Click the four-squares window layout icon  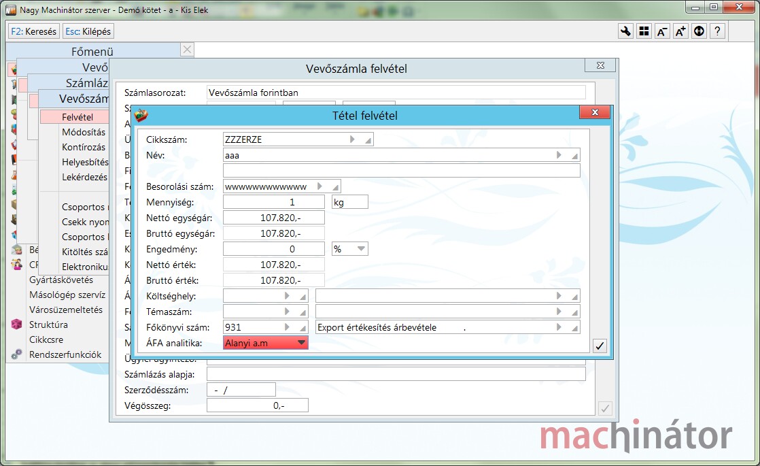644,31
